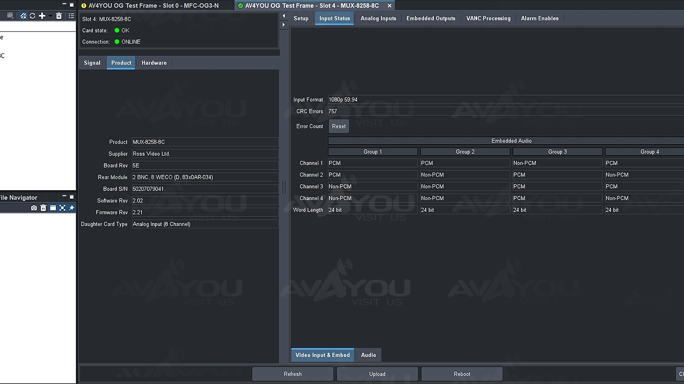Toggle the window layout icon in File Navigator
The height and width of the screenshot is (384, 684).
coord(53,208)
